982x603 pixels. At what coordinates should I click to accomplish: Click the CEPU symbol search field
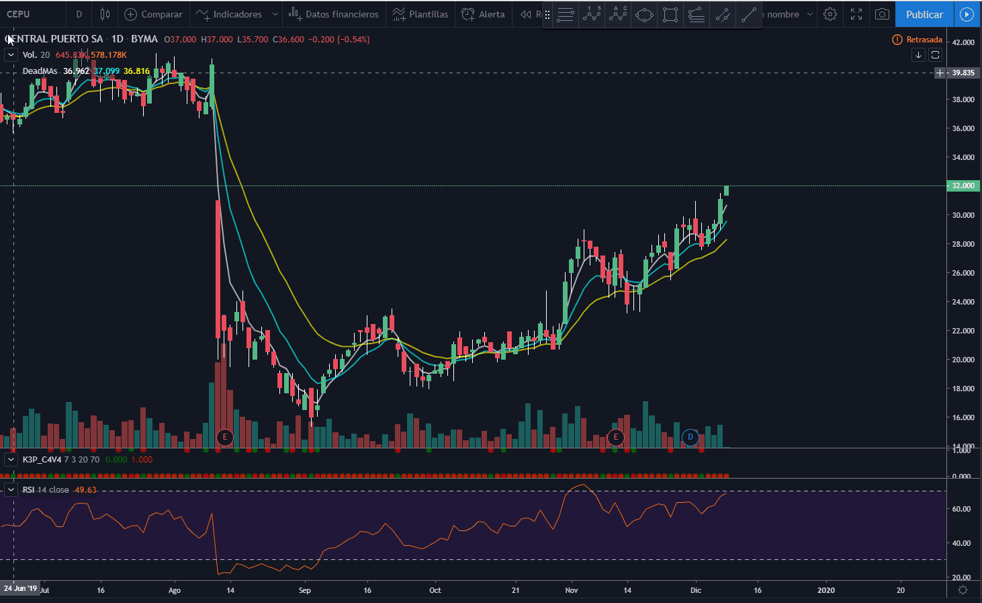pyautogui.click(x=34, y=14)
